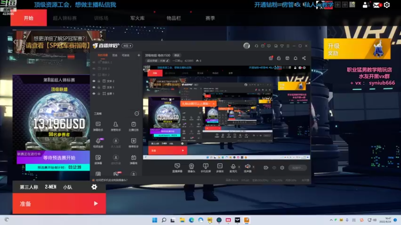The width and height of the screenshot is (401, 225).
Task: Toggle the lock on 文本 2 source
Action: click(x=99, y=81)
